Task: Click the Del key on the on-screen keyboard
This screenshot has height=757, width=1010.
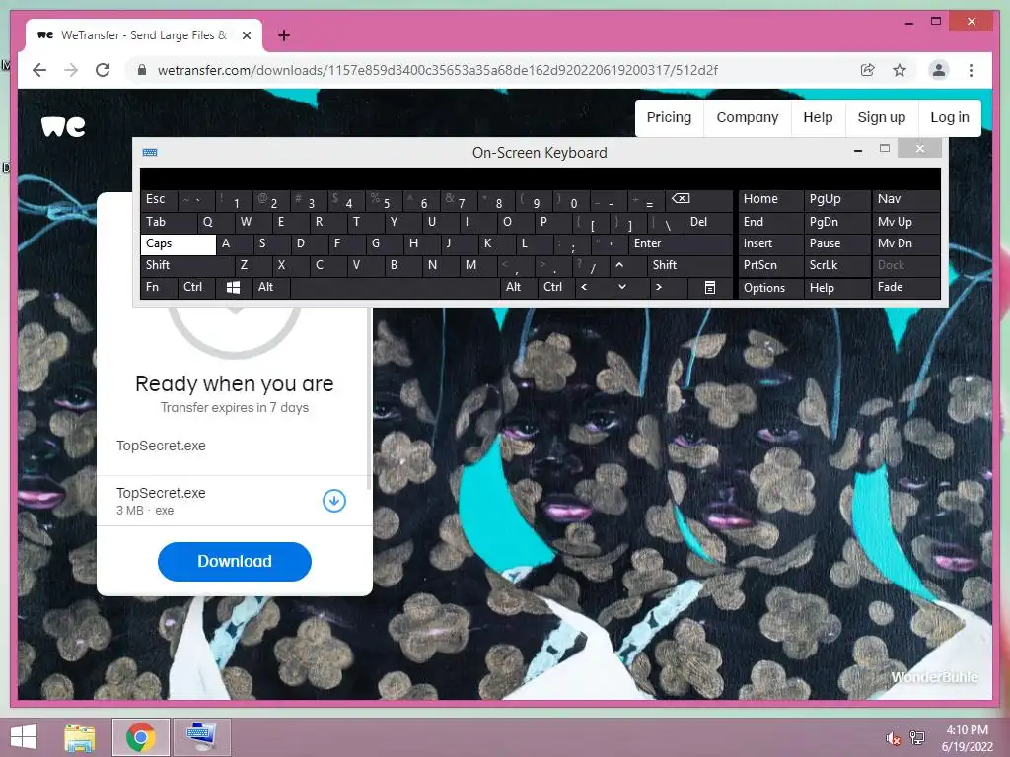Action: pos(708,222)
